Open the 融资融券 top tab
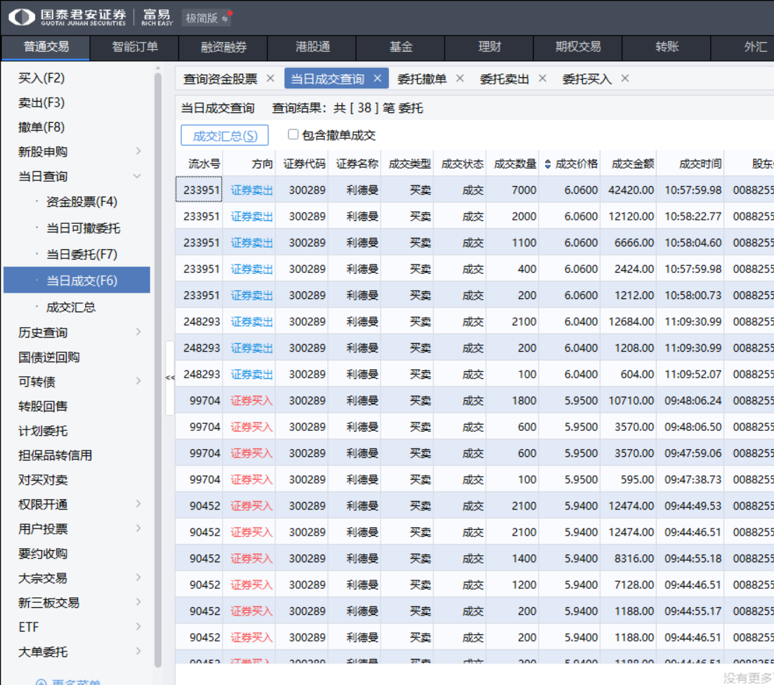The width and height of the screenshot is (774, 685). 223,48
